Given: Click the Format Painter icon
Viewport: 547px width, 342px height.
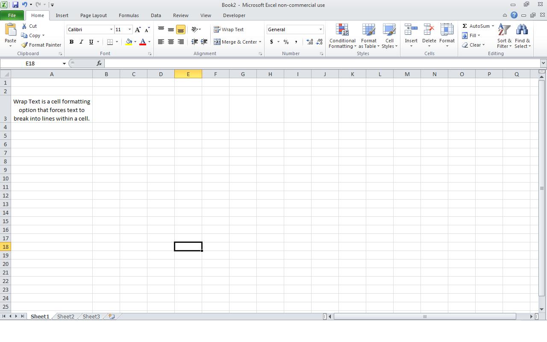Looking at the screenshot, I should [24, 45].
